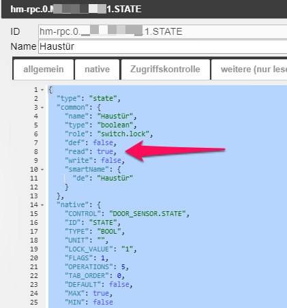Click line number 2 in the gutter
This screenshot has width=287, height=308.
point(36,99)
